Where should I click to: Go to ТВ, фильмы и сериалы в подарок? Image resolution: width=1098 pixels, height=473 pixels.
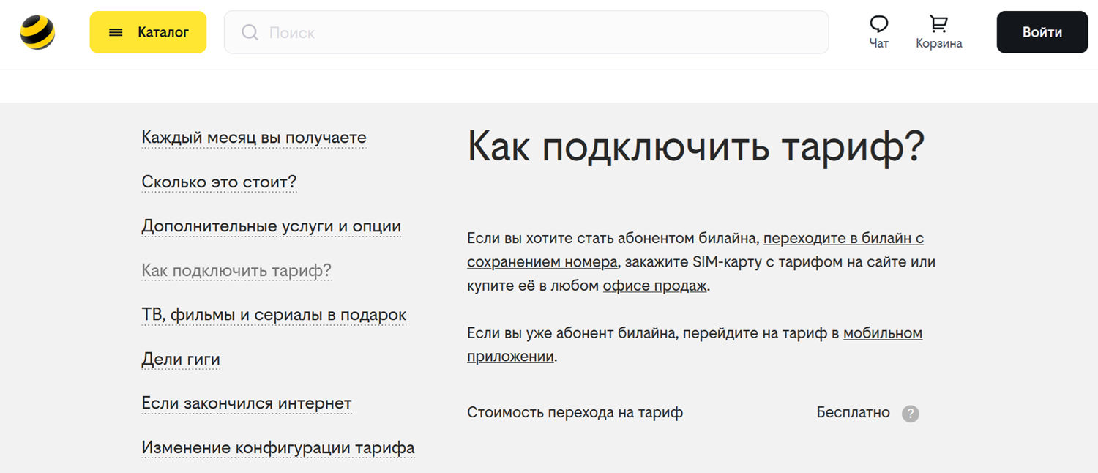click(274, 315)
